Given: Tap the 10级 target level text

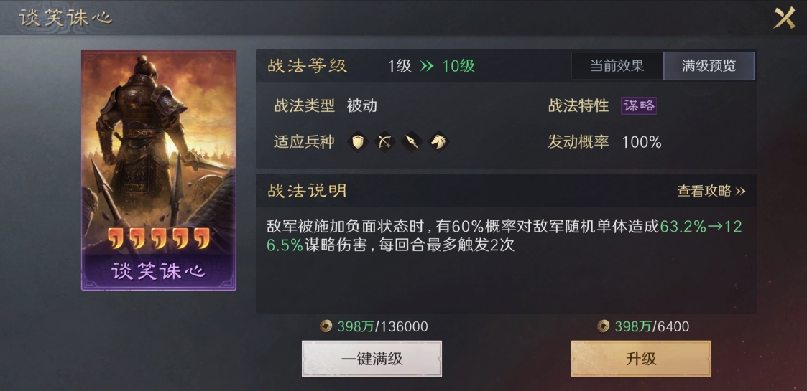Looking at the screenshot, I should tap(458, 66).
